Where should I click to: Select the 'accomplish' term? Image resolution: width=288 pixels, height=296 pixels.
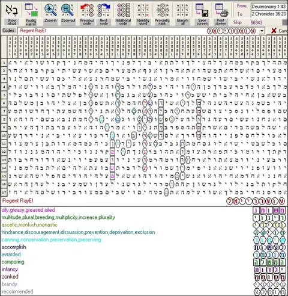tap(14, 247)
